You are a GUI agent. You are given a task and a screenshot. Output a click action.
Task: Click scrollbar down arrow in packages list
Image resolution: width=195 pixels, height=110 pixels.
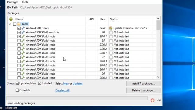(x=158, y=77)
